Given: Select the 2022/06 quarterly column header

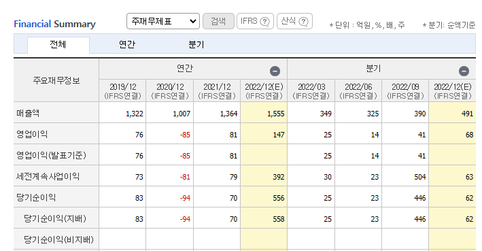Looking at the screenshot, I should [x=358, y=90].
